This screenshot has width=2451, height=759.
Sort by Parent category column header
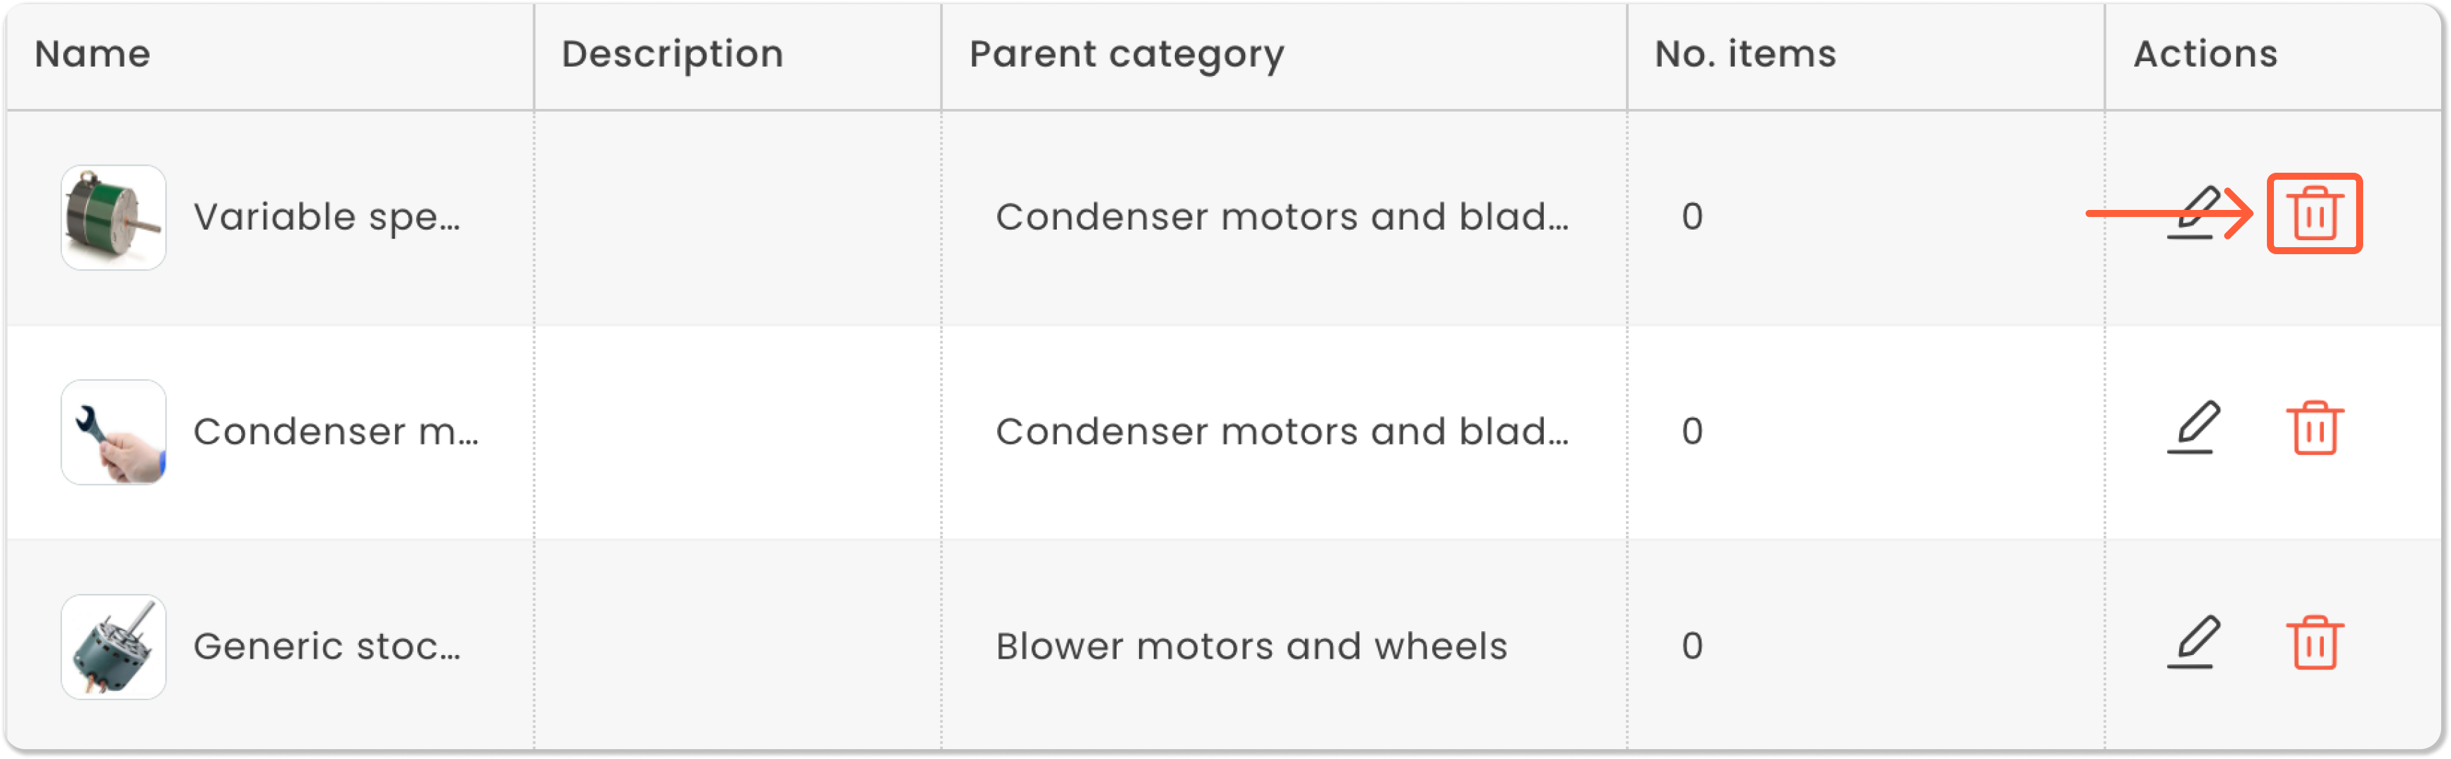pos(1126,54)
